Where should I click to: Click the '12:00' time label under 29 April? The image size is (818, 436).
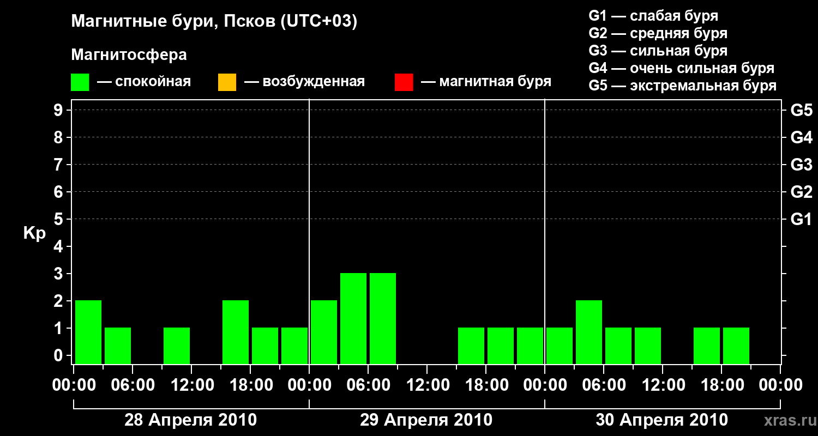[427, 385]
